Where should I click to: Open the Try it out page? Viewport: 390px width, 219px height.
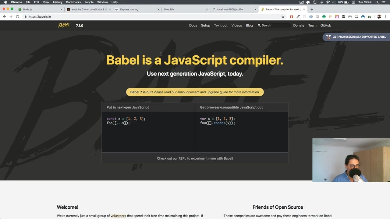221,26
